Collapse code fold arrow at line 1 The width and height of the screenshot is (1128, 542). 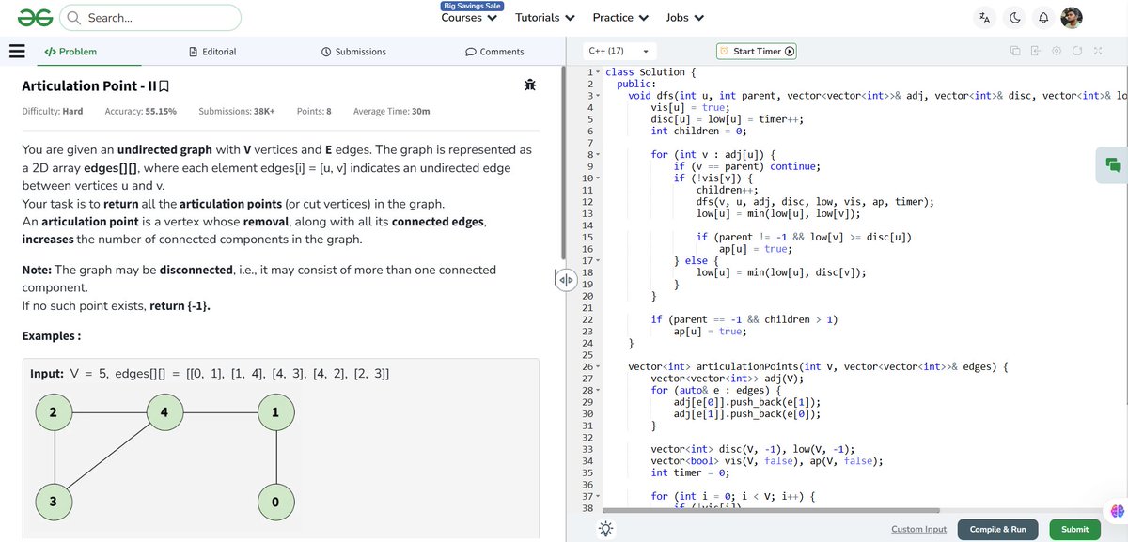click(x=597, y=72)
